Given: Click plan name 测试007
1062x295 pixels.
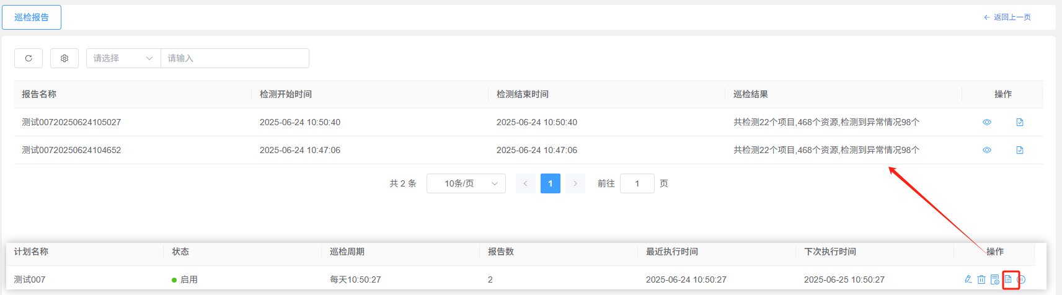Looking at the screenshot, I should click(30, 280).
